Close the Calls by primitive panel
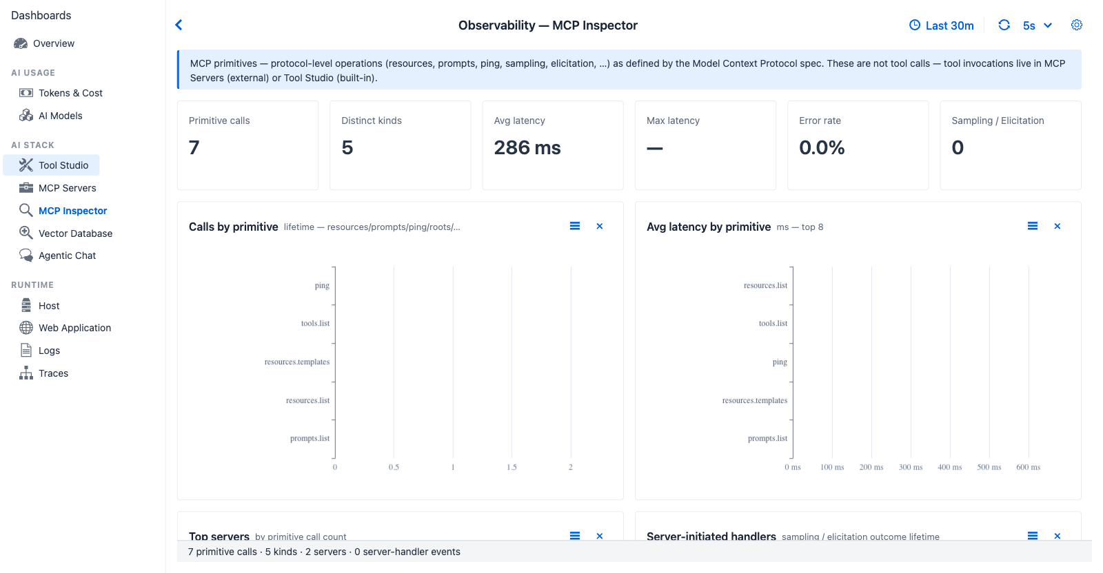The height and width of the screenshot is (573, 1103). click(x=600, y=226)
